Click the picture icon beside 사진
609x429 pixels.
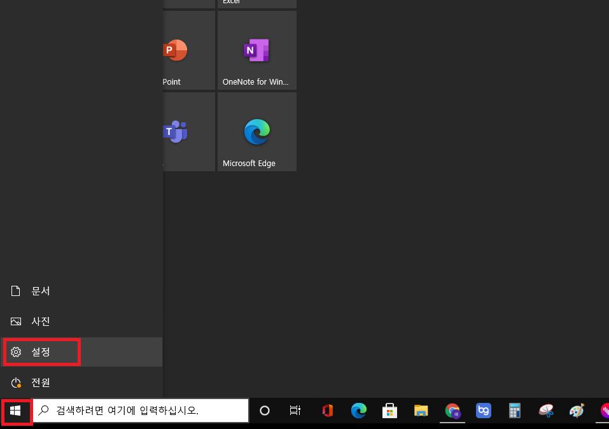[x=16, y=321]
